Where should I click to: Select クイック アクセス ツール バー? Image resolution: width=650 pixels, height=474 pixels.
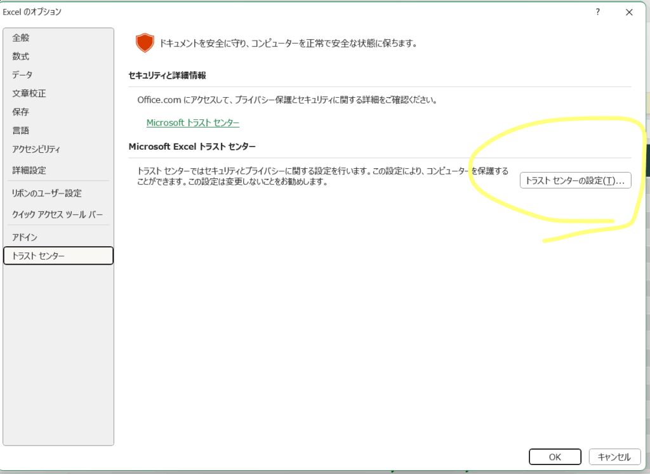(57, 214)
